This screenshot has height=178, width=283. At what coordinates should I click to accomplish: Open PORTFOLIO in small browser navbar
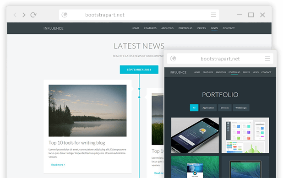tap(234, 72)
